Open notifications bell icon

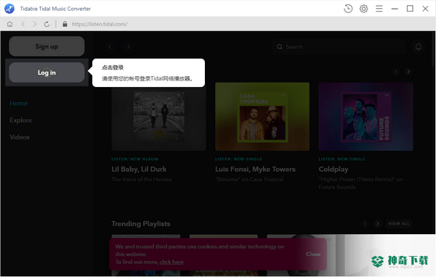[419, 46]
